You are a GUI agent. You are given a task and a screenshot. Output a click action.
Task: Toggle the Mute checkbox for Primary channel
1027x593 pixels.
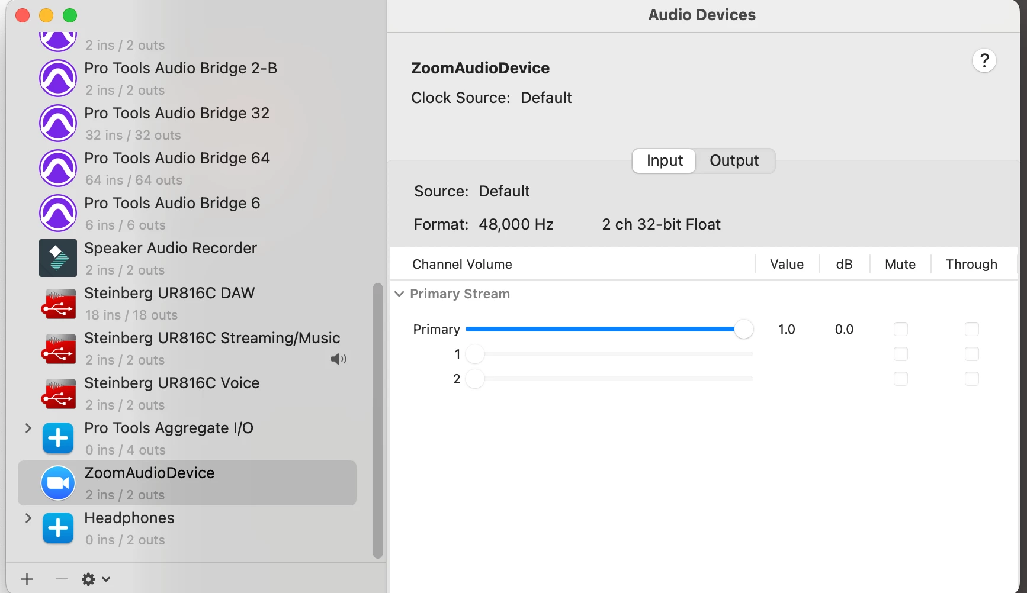coord(900,329)
